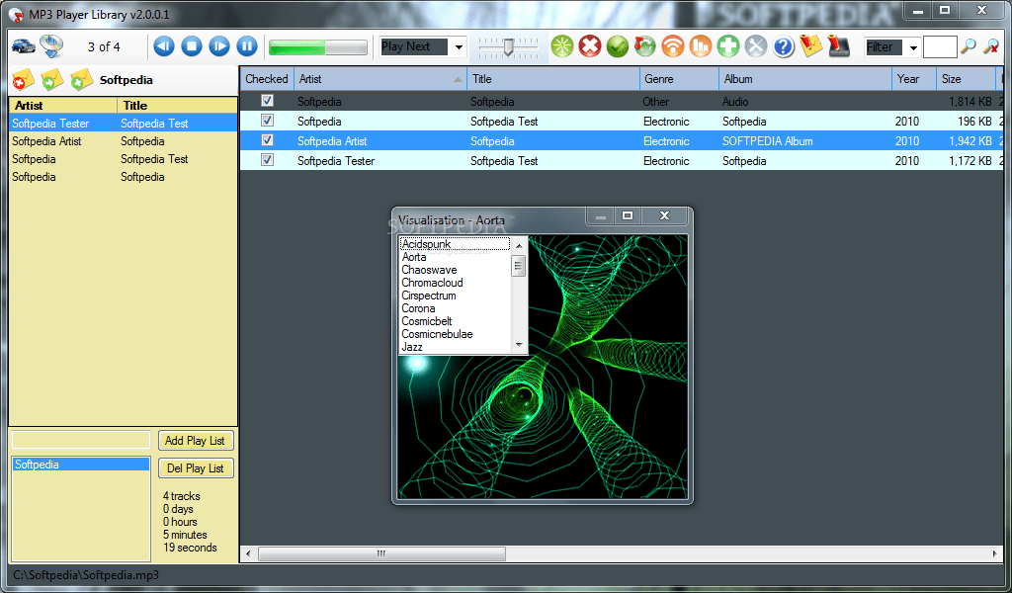Click the Add Play List button

coord(196,441)
